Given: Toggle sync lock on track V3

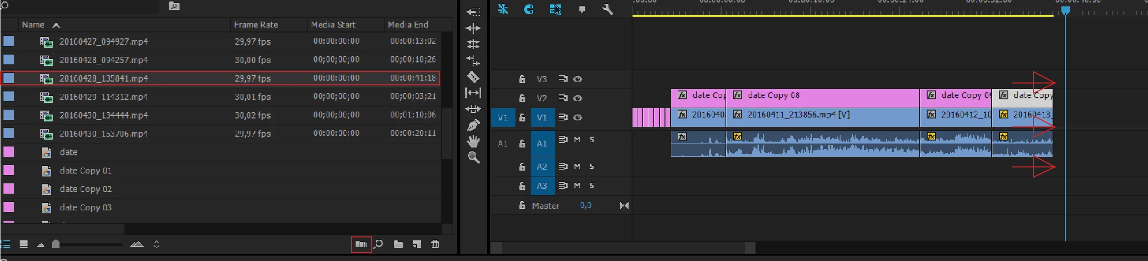Looking at the screenshot, I should (x=563, y=79).
